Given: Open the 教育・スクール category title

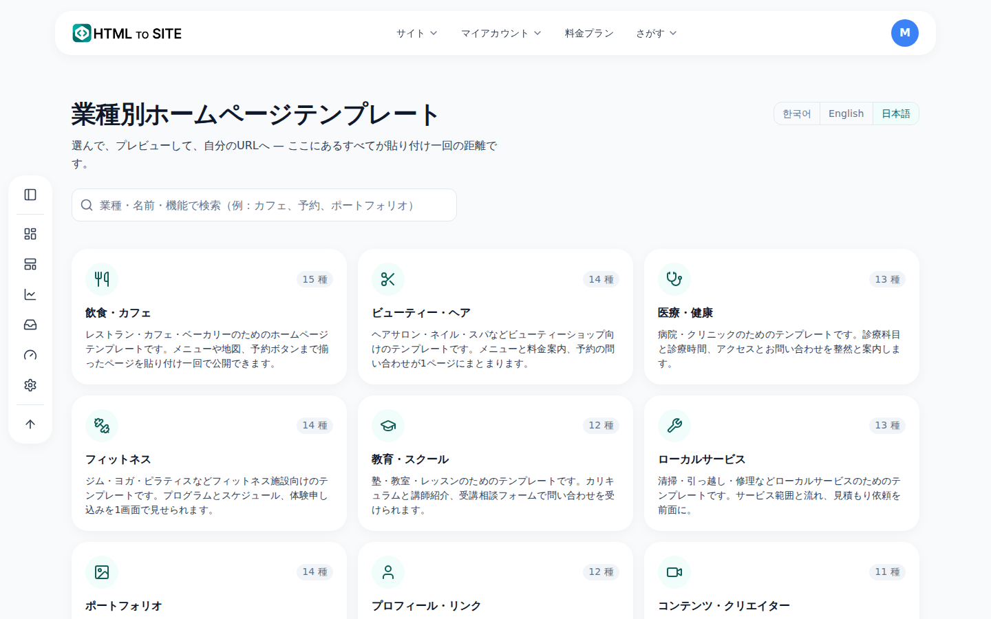Looking at the screenshot, I should tap(410, 459).
